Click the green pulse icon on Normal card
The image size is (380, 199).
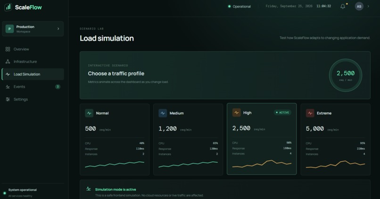89,113
